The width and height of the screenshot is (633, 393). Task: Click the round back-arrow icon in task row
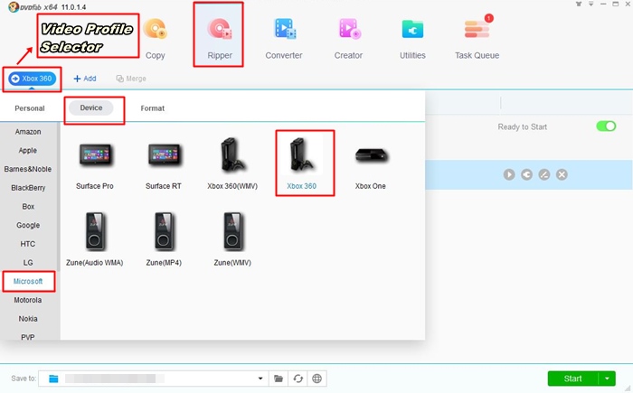point(526,174)
